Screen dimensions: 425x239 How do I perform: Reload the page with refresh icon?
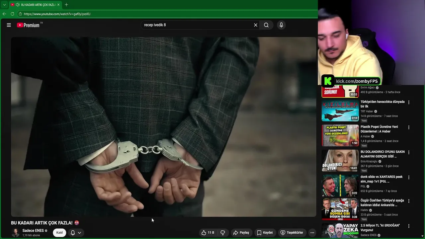pyautogui.click(x=12, y=14)
